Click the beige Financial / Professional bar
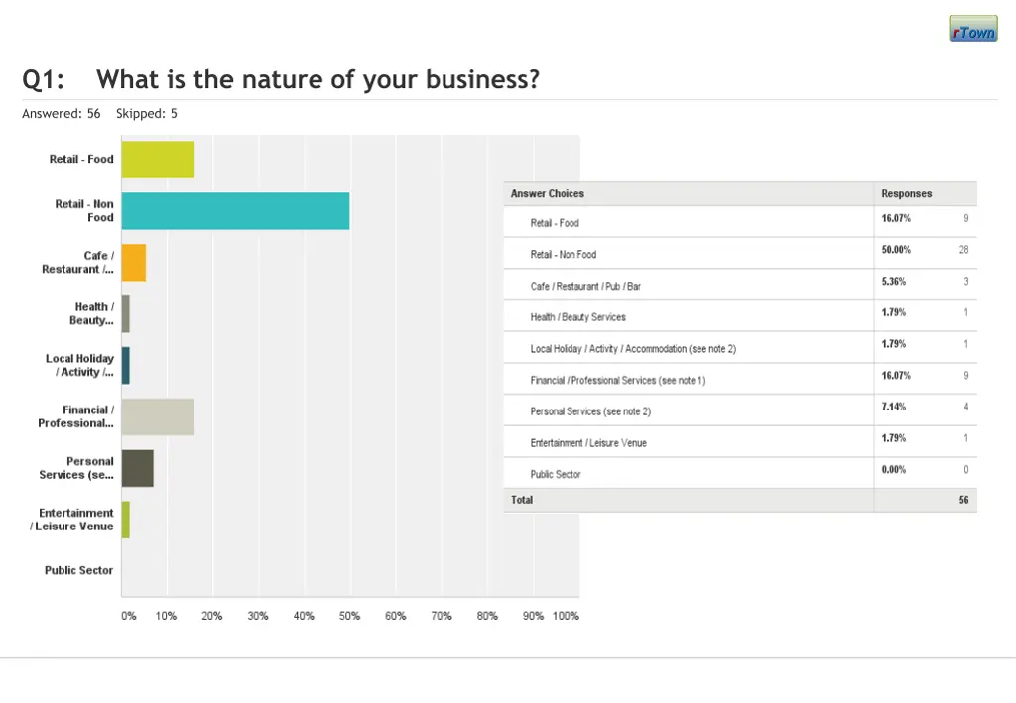Image resolution: width=1016 pixels, height=703 pixels. (158, 417)
